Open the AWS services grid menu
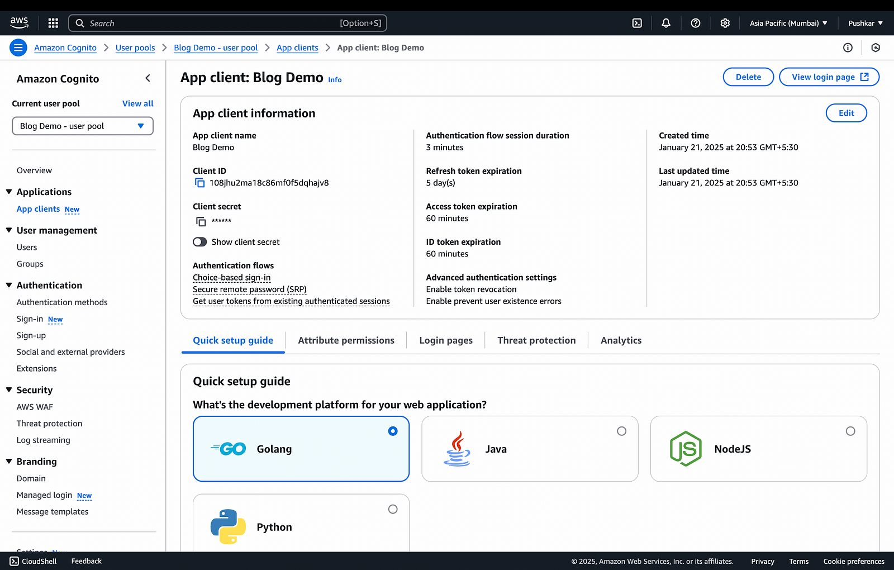894x570 pixels. click(53, 23)
